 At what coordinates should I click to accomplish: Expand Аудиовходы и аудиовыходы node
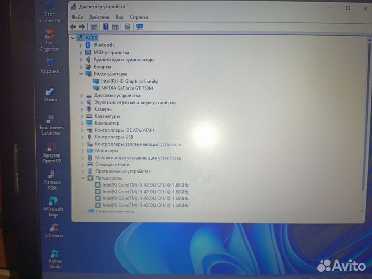(x=81, y=60)
